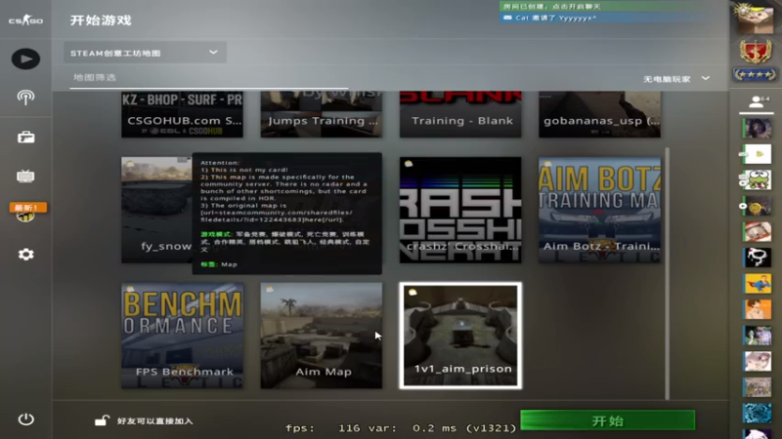Image resolution: width=782 pixels, height=439 pixels.
Task: Select the white swirl on black friend avatar
Action: [x=757, y=258]
